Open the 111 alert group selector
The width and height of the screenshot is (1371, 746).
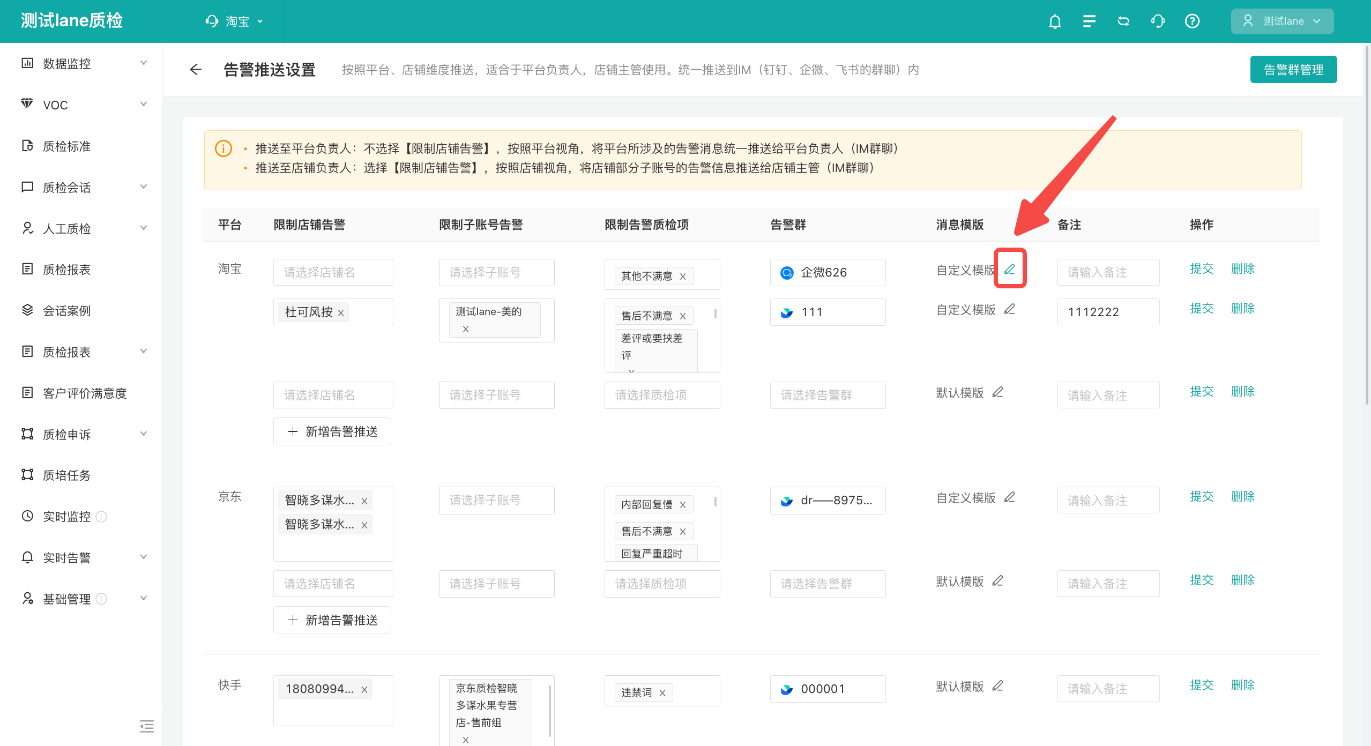point(828,312)
